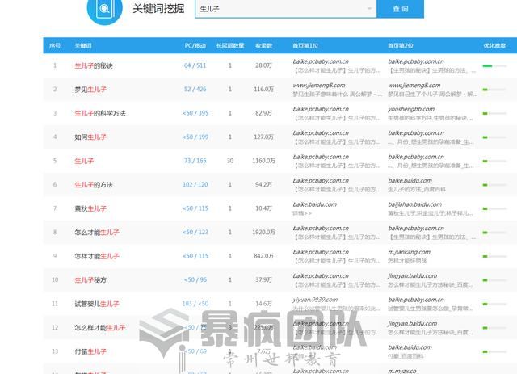Click the 首页第1位 column header
Screen dimensions: 517x374
tap(305, 45)
